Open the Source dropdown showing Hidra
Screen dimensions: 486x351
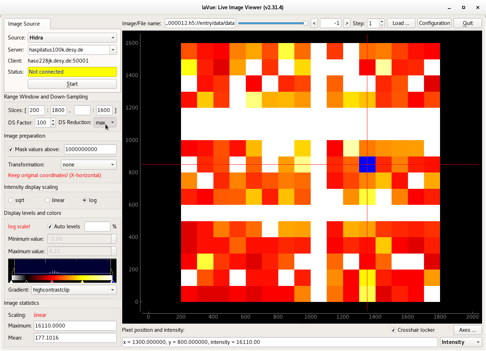tap(72, 38)
